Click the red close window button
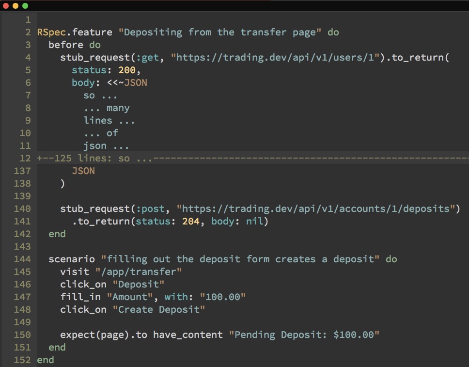The image size is (469, 367). (x=6, y=6)
